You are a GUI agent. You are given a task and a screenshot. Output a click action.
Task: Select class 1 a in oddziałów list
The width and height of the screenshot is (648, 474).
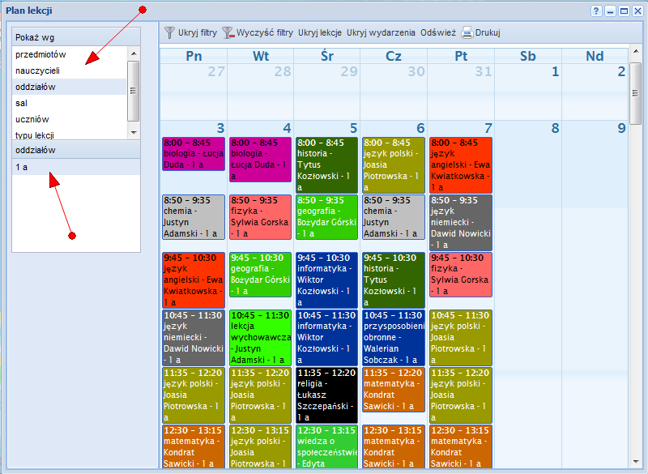76,167
